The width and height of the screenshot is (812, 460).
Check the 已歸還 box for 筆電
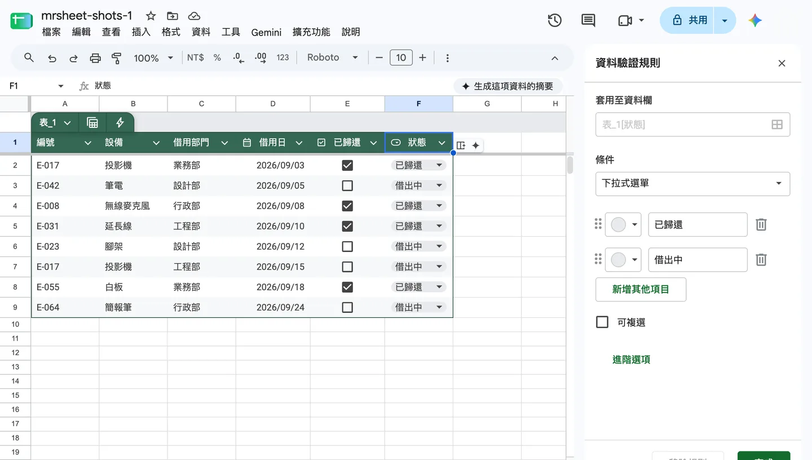click(347, 185)
